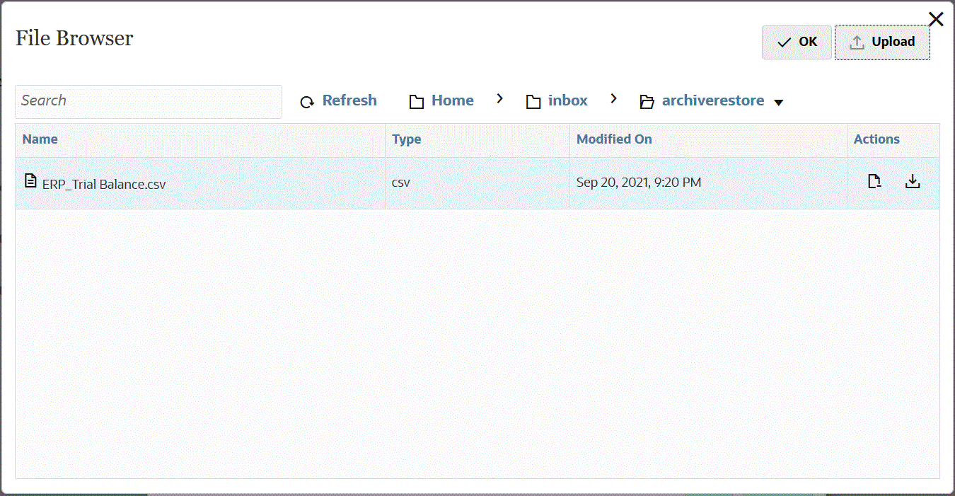Delete the ERP_Trial Balance.csv file

(x=875, y=182)
